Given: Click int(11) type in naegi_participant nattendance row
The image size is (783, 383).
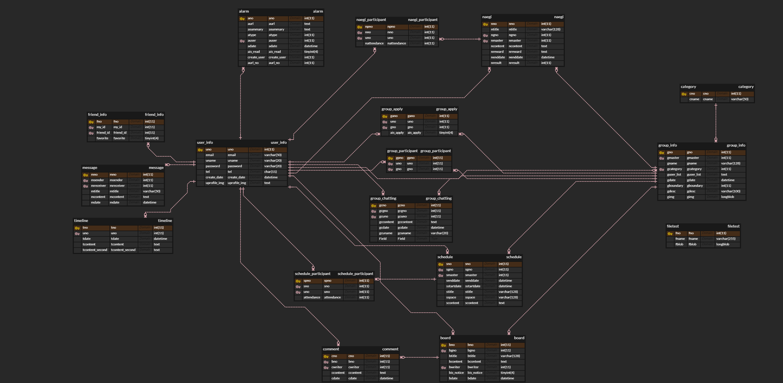Looking at the screenshot, I should click(429, 43).
